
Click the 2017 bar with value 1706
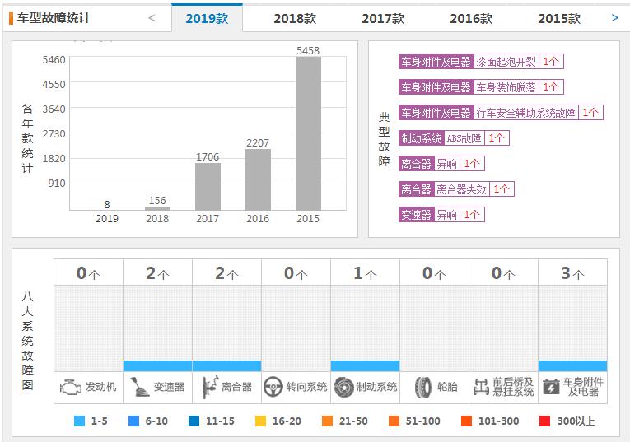(208, 186)
